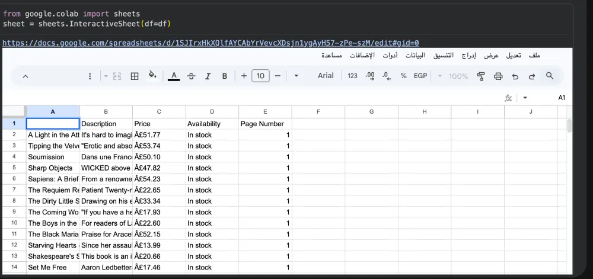Open the الإضافات (Extensions) menu
This screenshot has width=593, height=279.
click(x=362, y=56)
